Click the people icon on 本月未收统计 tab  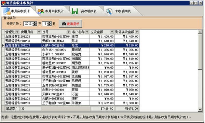pos(41,11)
